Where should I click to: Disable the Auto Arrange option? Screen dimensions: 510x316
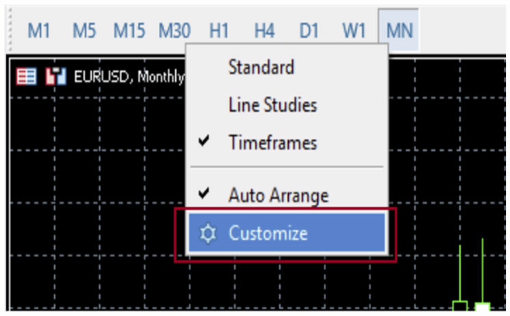(278, 196)
